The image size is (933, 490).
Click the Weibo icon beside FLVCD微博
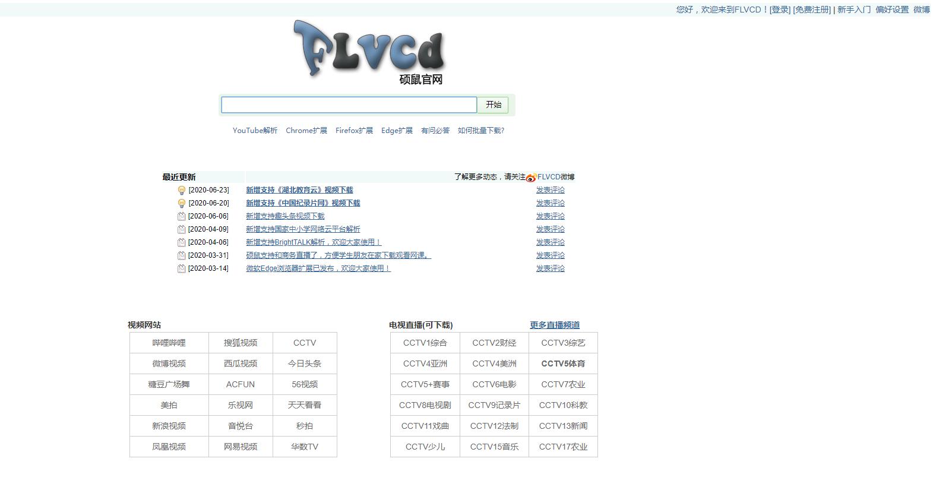pyautogui.click(x=531, y=178)
